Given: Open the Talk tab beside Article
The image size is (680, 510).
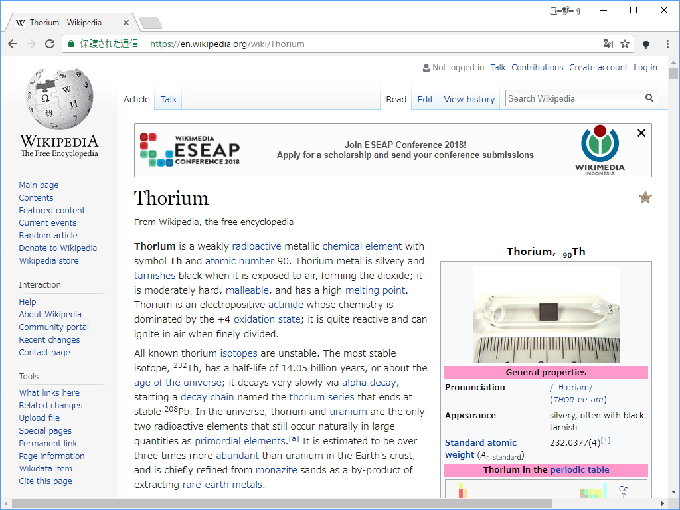Looking at the screenshot, I should point(168,100).
